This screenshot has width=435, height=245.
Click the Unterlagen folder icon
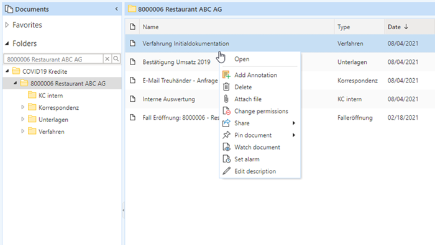click(32, 119)
